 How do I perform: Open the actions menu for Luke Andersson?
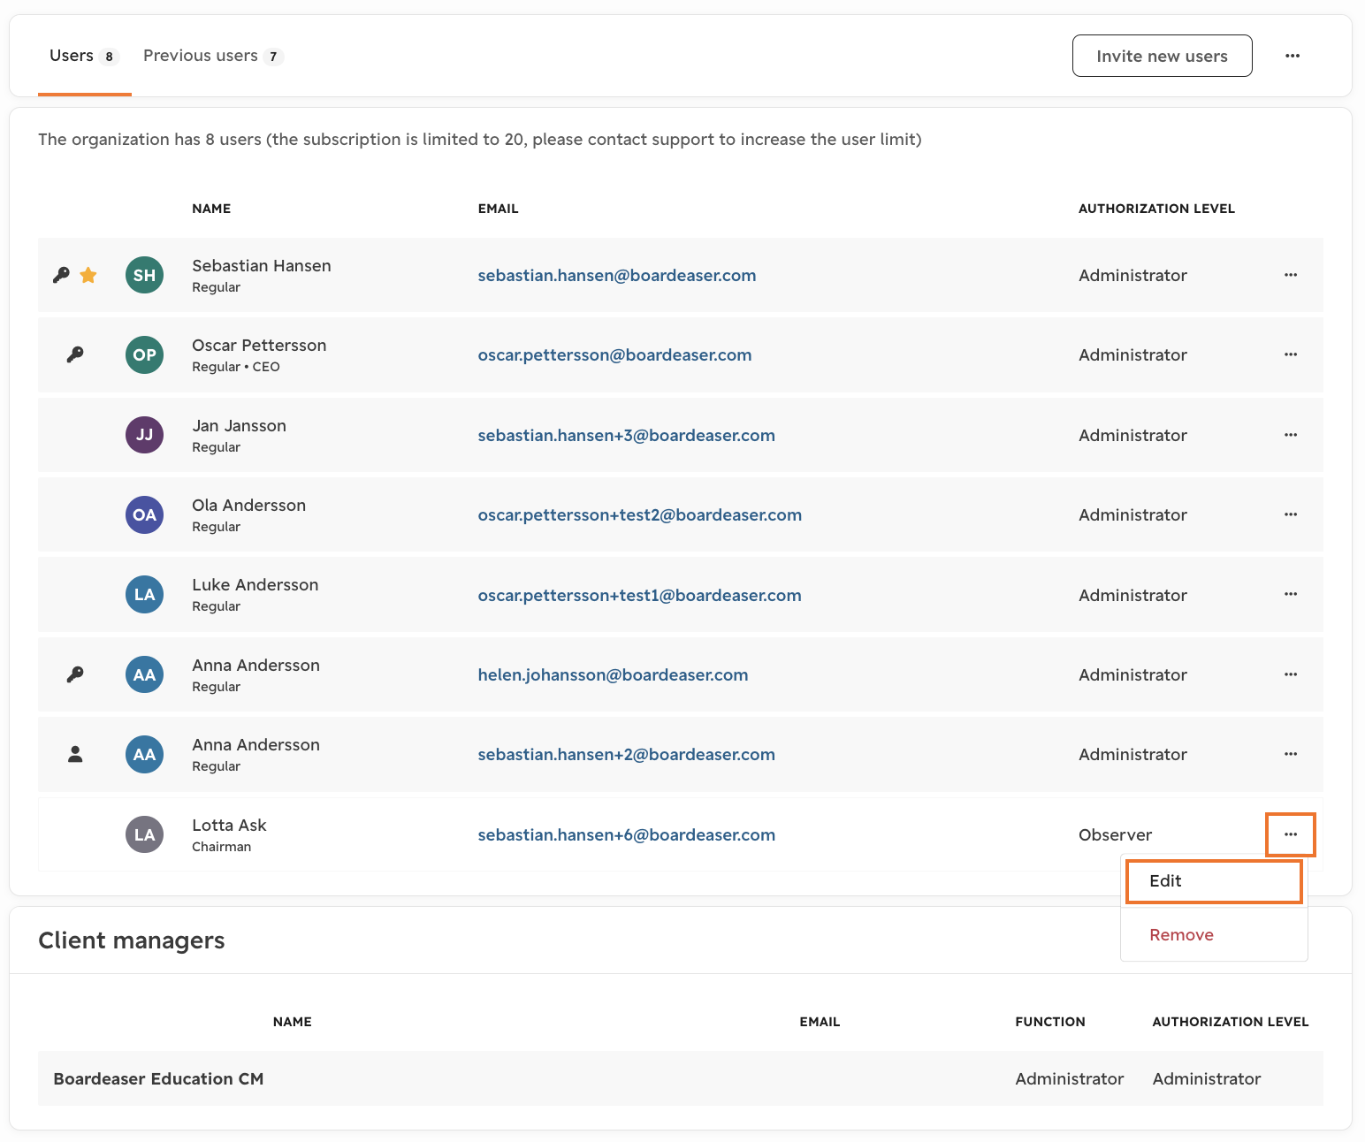(1291, 595)
